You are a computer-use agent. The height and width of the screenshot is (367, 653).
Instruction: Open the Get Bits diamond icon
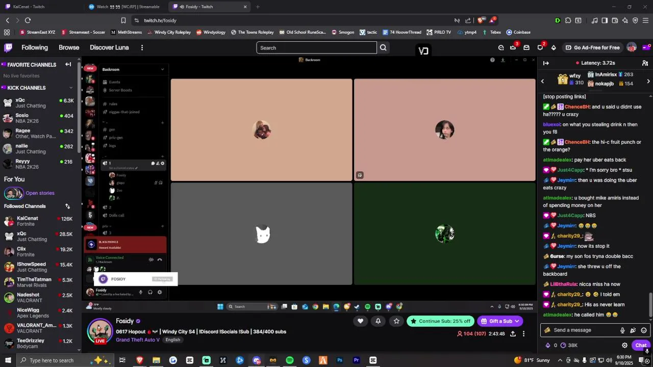[554, 47]
